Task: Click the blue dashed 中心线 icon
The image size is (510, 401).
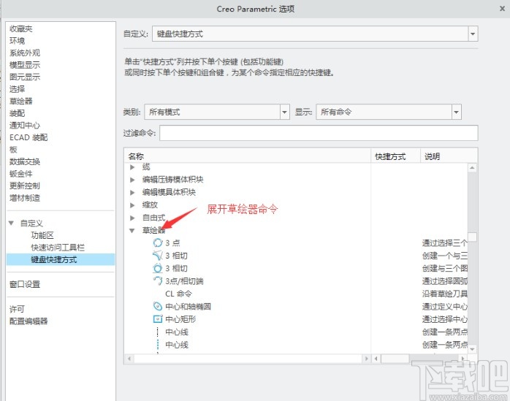Action: [157, 345]
